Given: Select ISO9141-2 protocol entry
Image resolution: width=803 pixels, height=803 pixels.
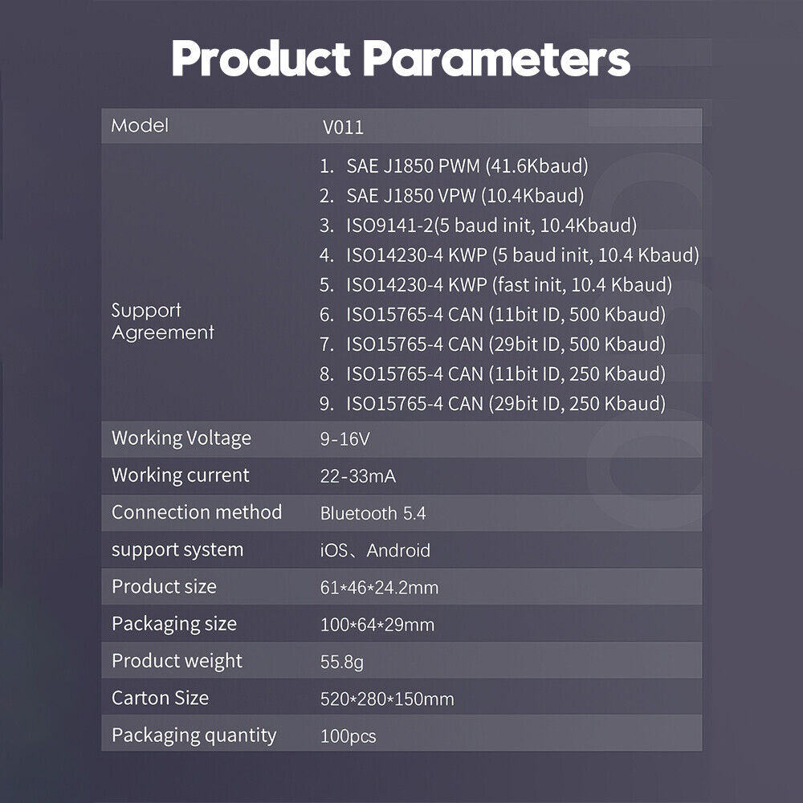Looking at the screenshot, I should pyautogui.click(x=479, y=226).
